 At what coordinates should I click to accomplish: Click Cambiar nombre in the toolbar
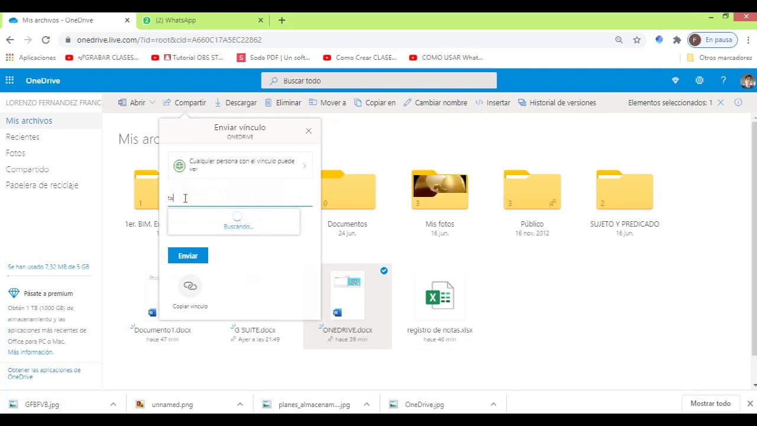click(435, 102)
